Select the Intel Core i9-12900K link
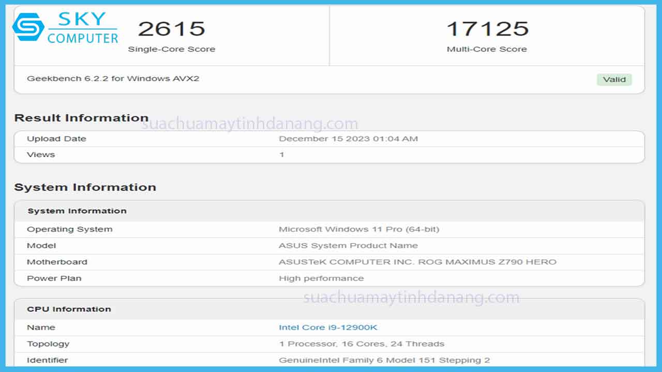The image size is (662, 372). point(328,327)
